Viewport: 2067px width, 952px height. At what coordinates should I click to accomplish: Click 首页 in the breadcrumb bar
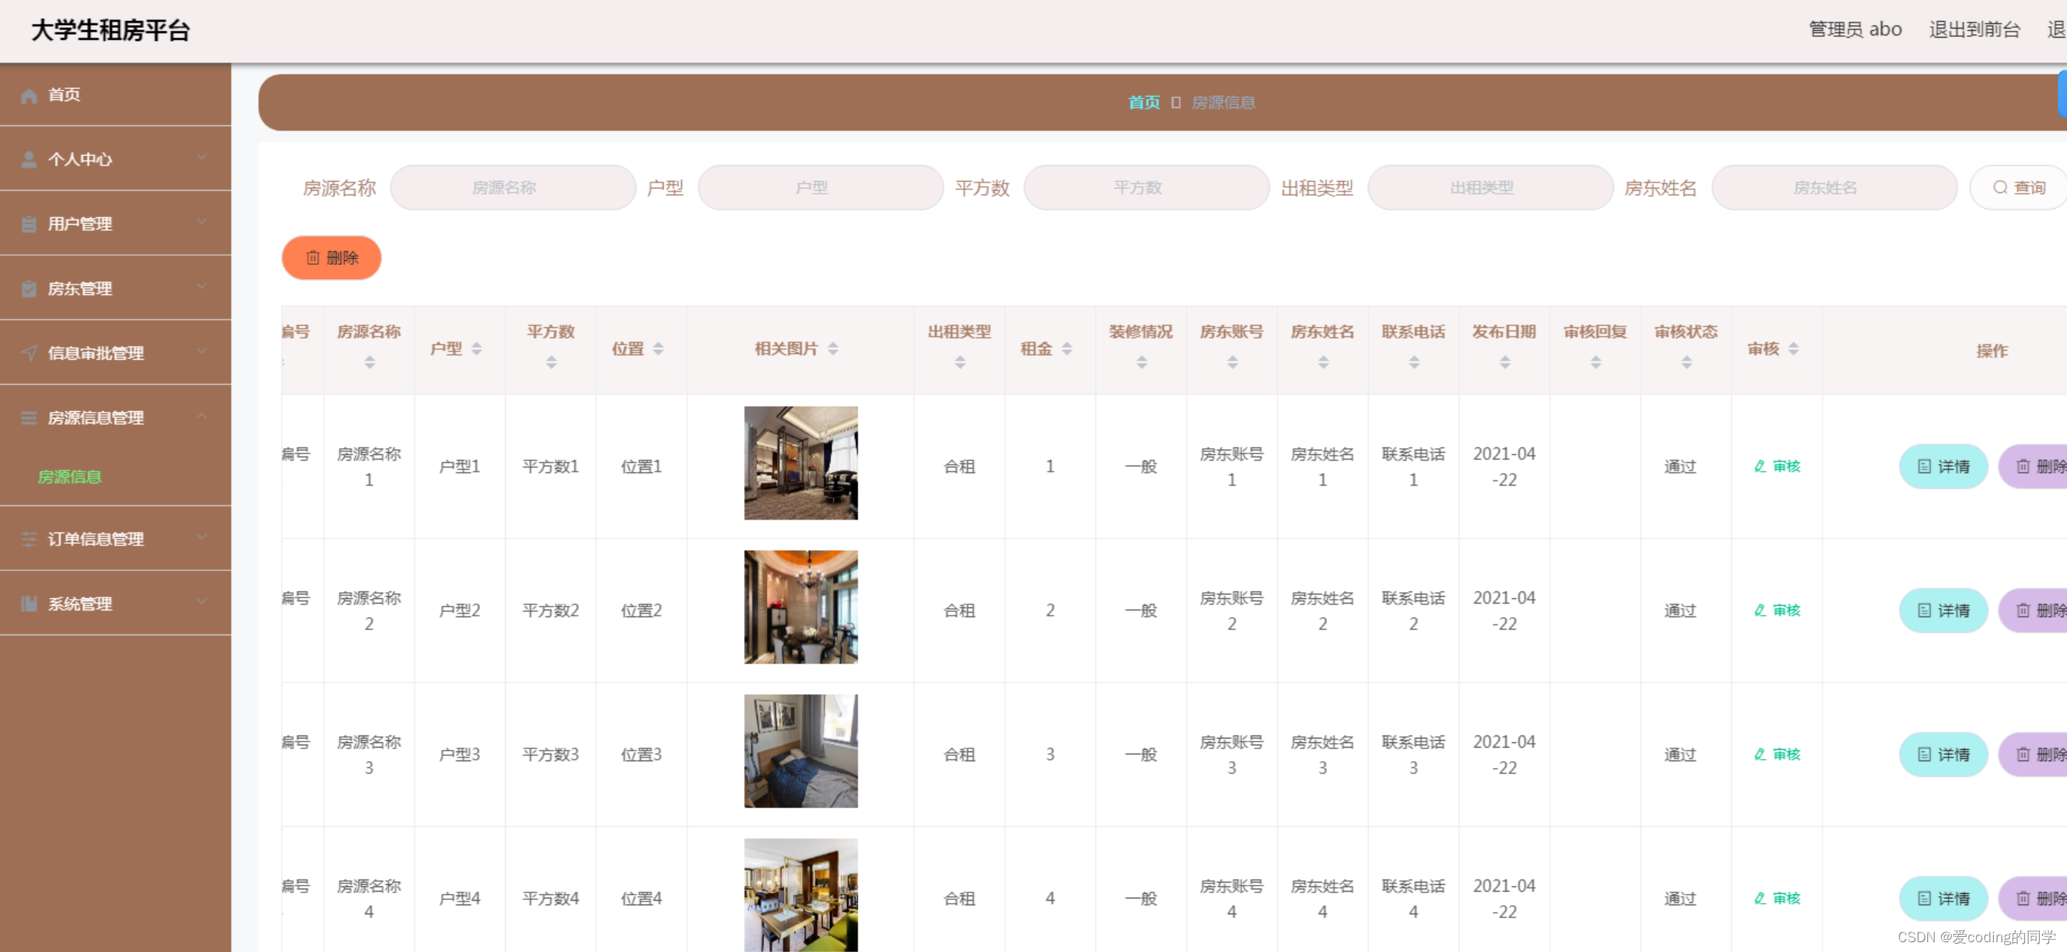1144,103
